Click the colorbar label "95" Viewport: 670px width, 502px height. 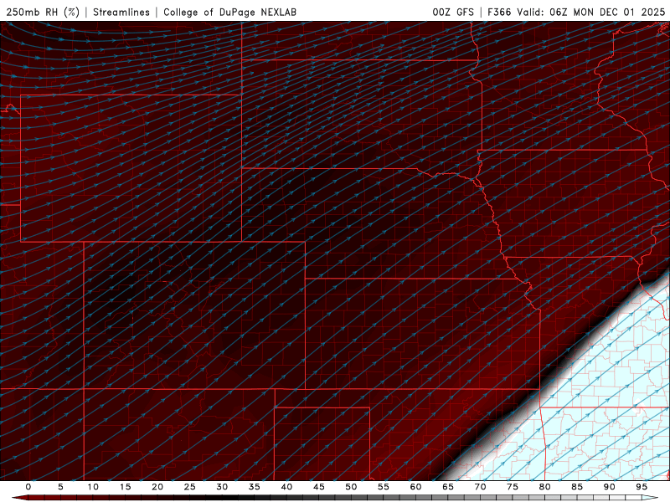[x=642, y=487]
